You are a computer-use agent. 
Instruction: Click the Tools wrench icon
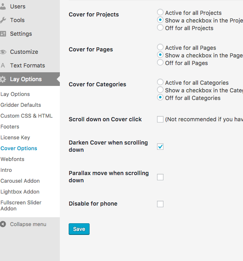click(3, 20)
